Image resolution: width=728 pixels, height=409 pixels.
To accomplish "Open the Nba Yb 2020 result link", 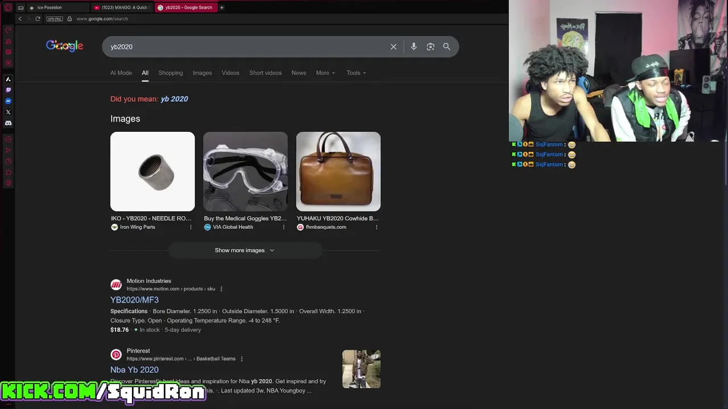I will pyautogui.click(x=134, y=370).
